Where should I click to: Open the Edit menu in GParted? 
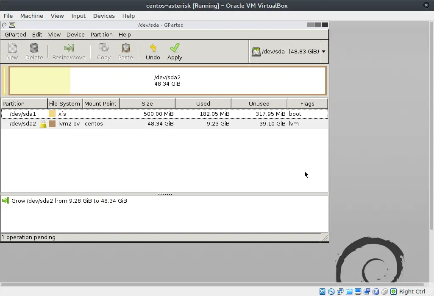pyautogui.click(x=37, y=35)
